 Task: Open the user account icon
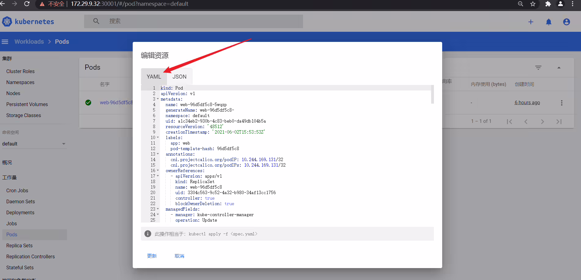pos(566,22)
